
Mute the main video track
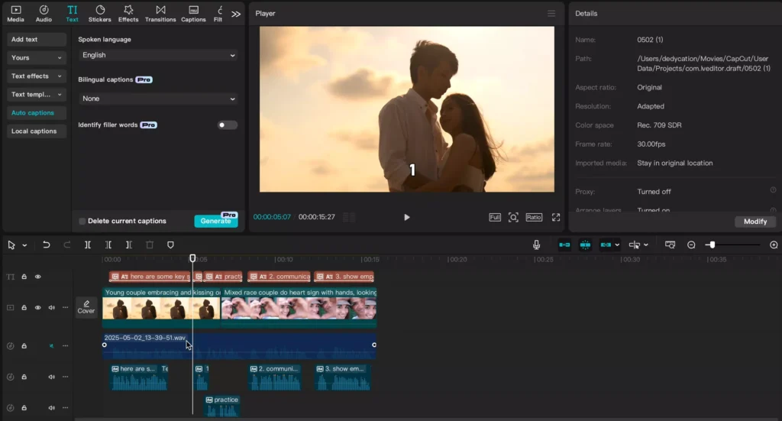tap(51, 308)
